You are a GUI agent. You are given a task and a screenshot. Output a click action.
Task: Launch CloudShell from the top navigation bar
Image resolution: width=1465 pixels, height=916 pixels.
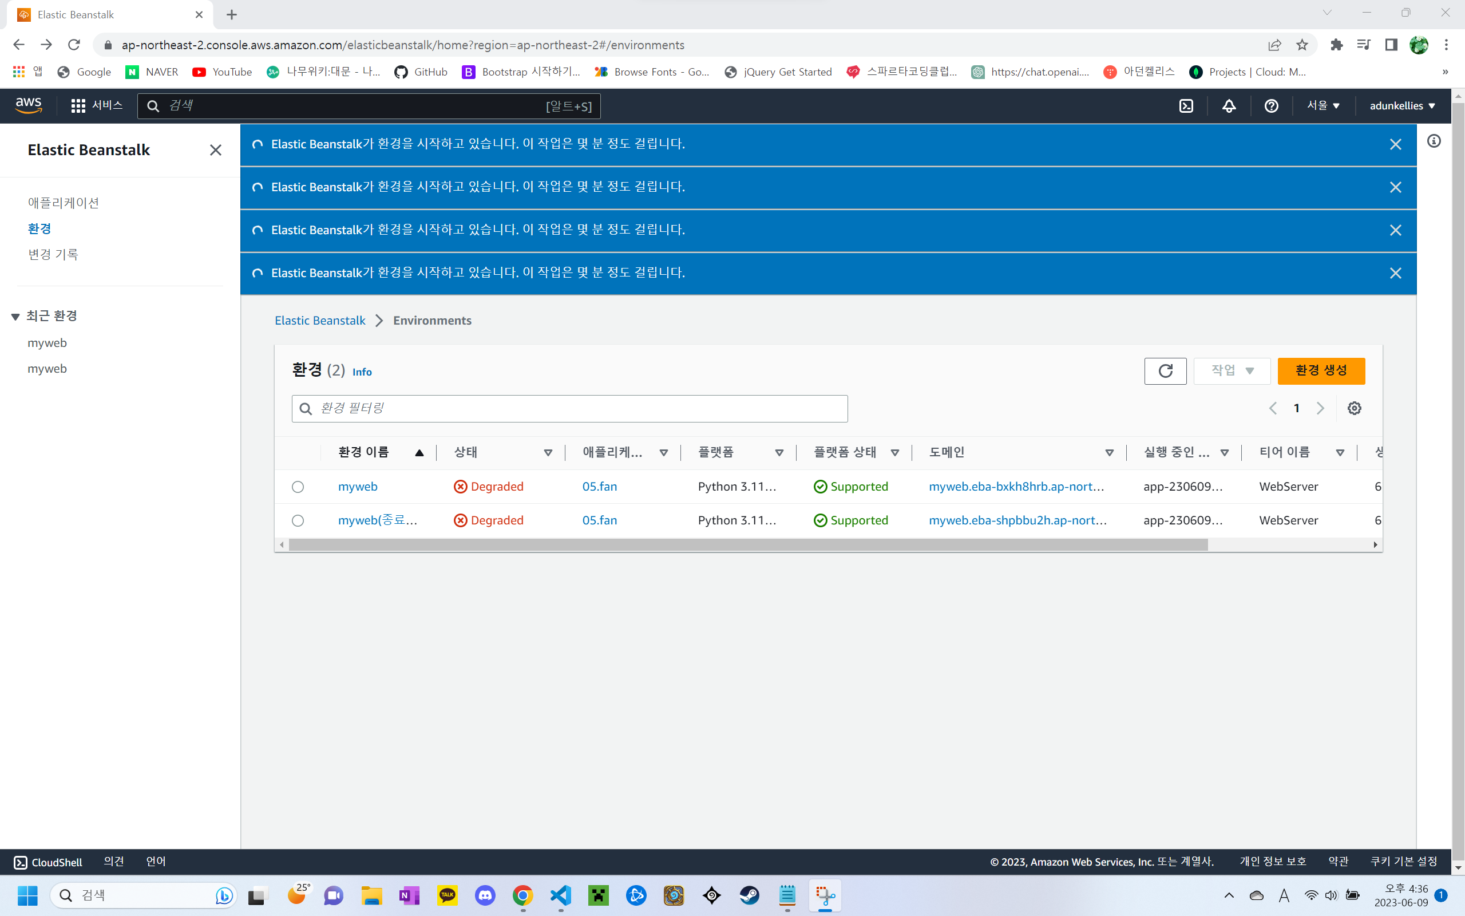click(x=1186, y=106)
